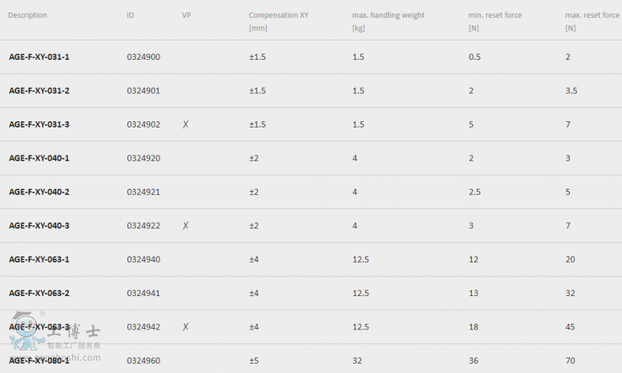Open product AGE-F-XY-040-1
The width and height of the screenshot is (622, 373).
(39, 159)
